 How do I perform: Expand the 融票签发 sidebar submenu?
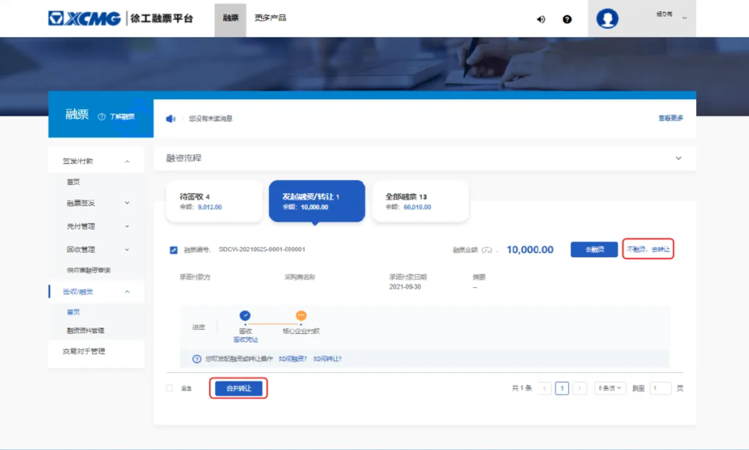pos(127,203)
